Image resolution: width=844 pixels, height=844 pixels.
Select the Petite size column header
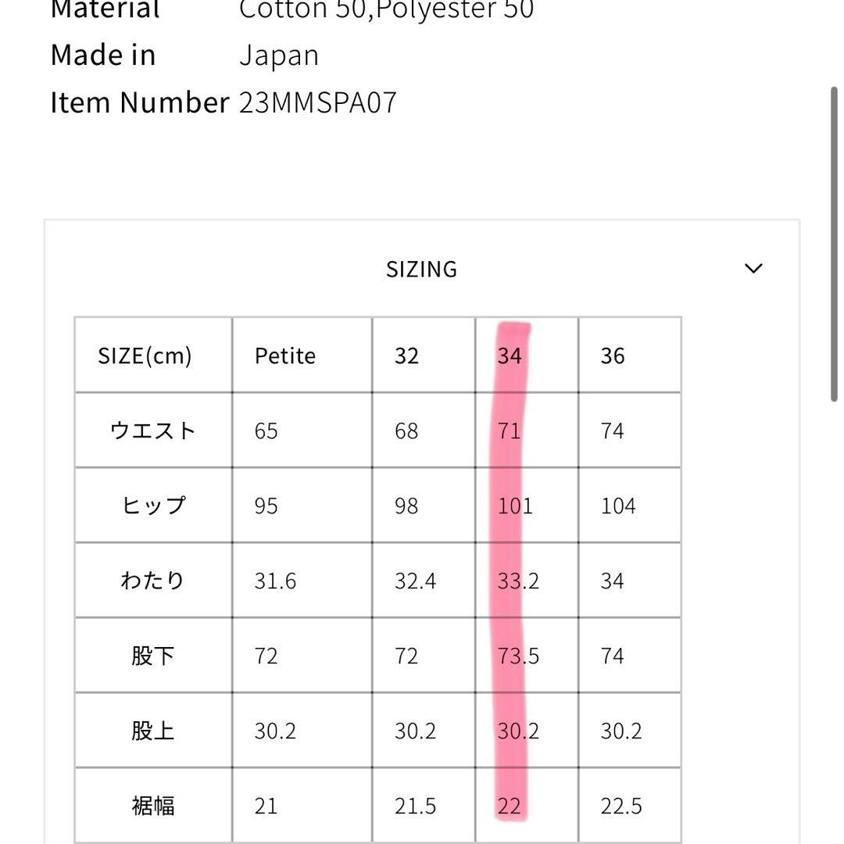pos(284,356)
